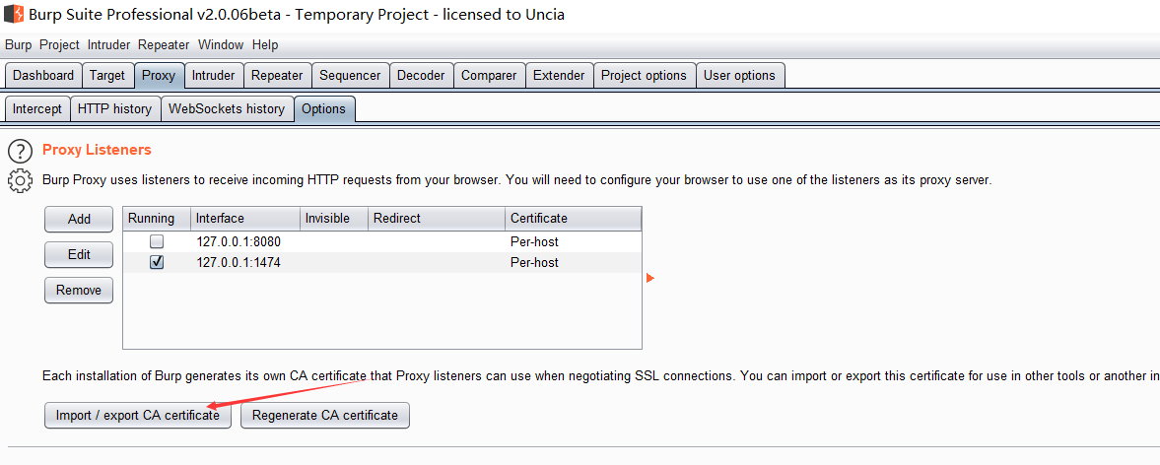Open the Window menu
Viewport: 1160px width, 465px height.
(x=221, y=45)
